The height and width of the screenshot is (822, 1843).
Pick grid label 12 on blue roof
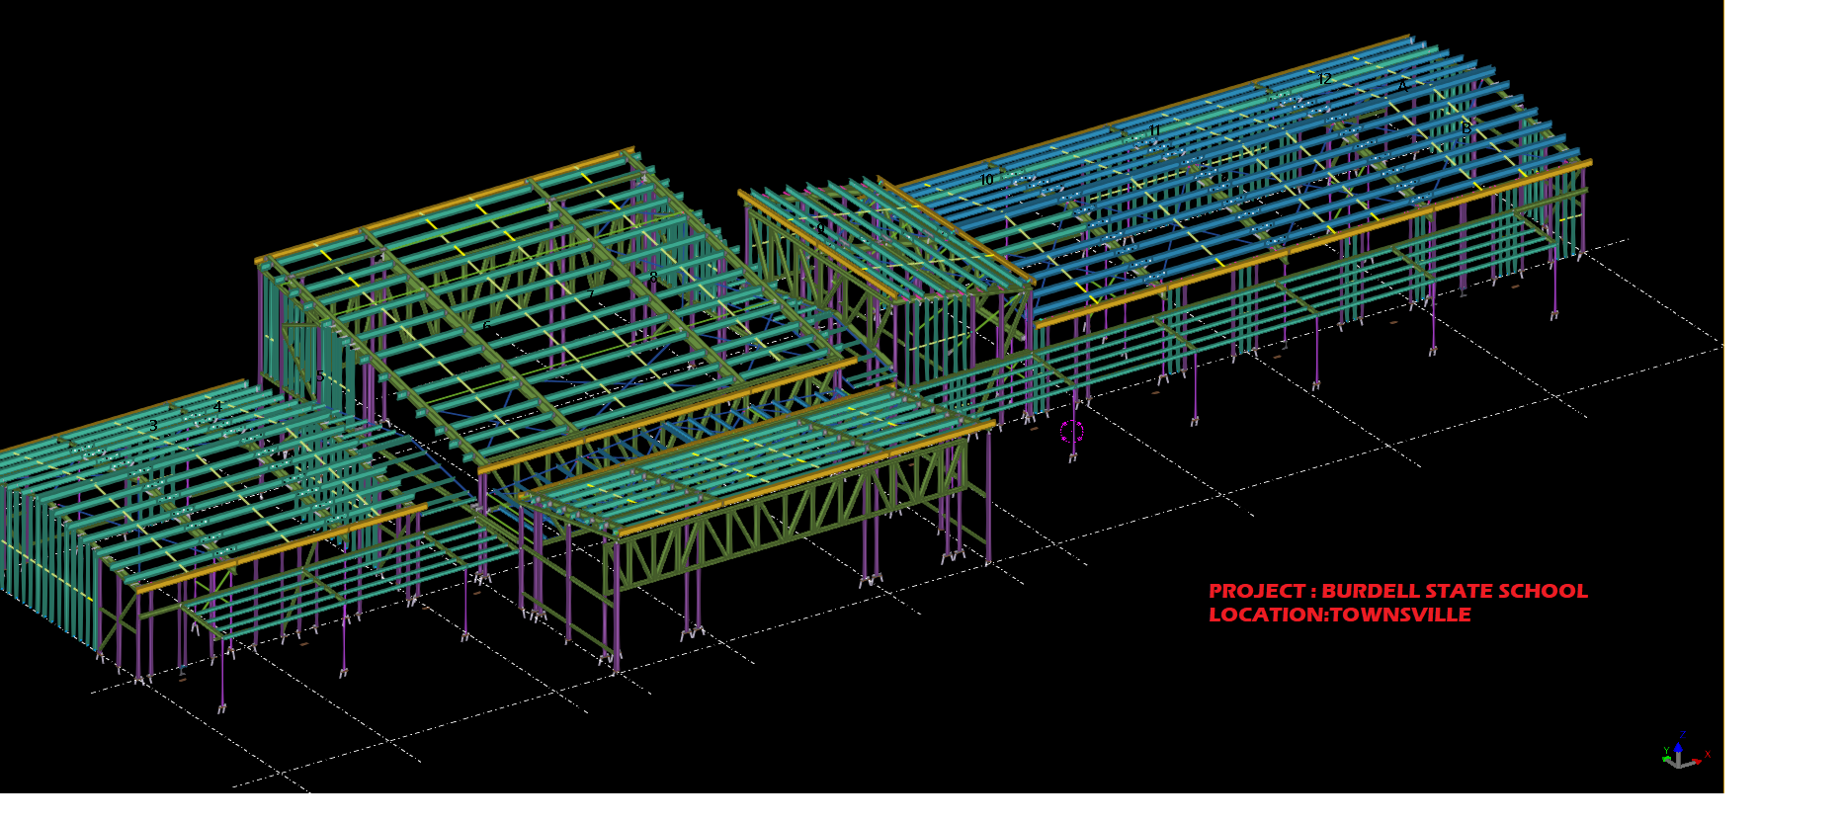click(1324, 79)
